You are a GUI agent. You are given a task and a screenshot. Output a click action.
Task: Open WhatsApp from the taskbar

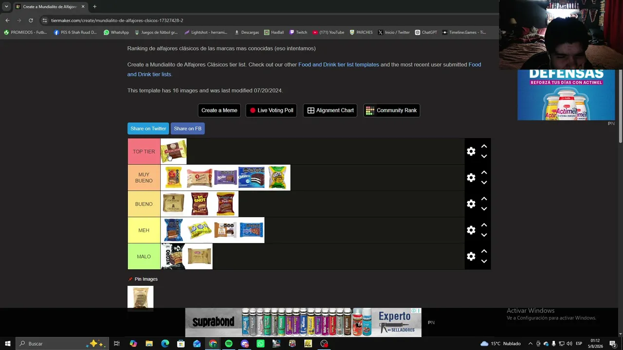260,344
